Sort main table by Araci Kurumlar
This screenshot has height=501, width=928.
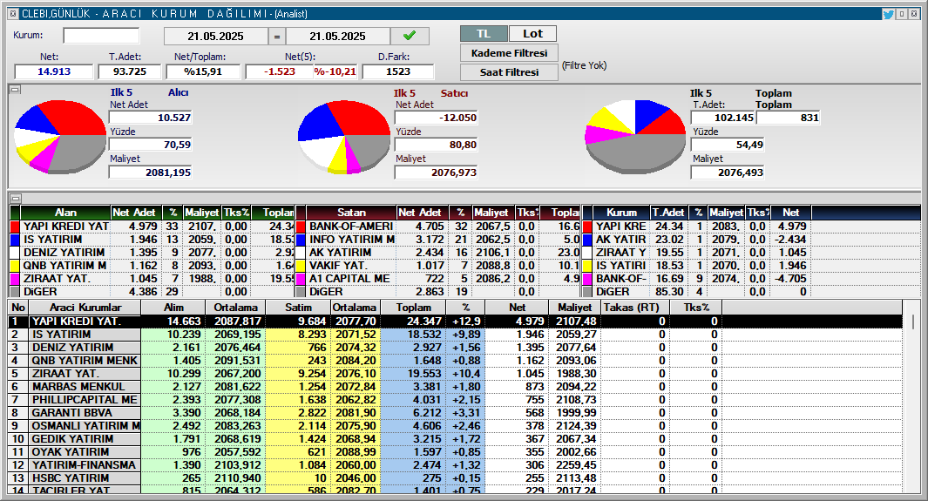[85, 308]
